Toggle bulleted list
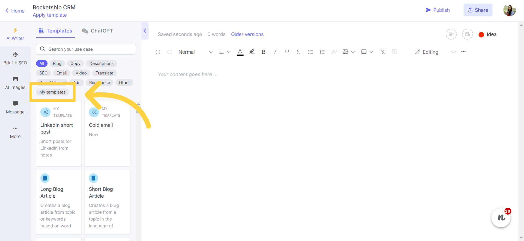 tap(310, 52)
